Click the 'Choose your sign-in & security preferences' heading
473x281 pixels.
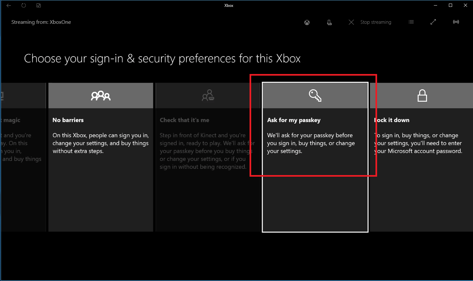coord(162,59)
